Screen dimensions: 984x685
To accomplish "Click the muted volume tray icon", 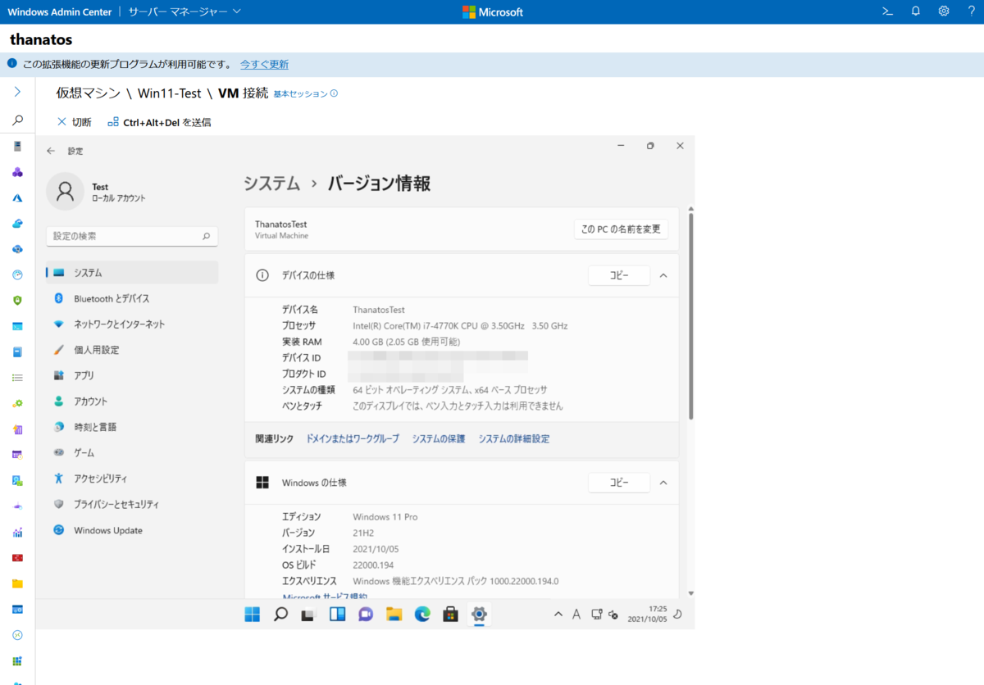I will (x=613, y=615).
